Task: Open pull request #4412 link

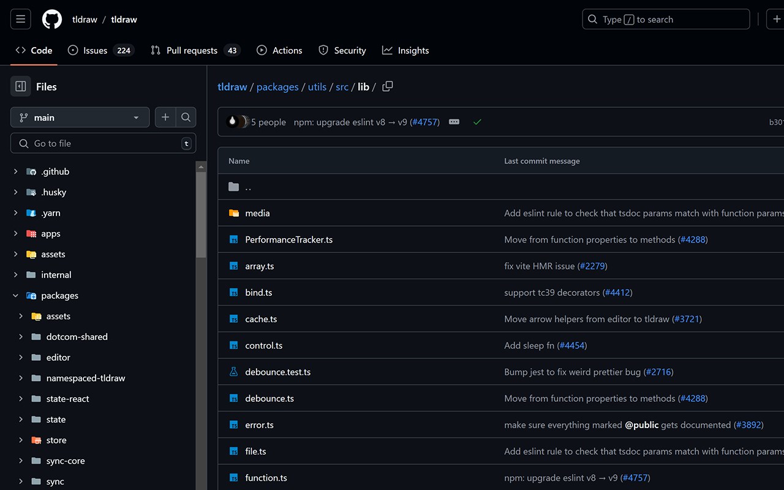Action: click(x=617, y=292)
